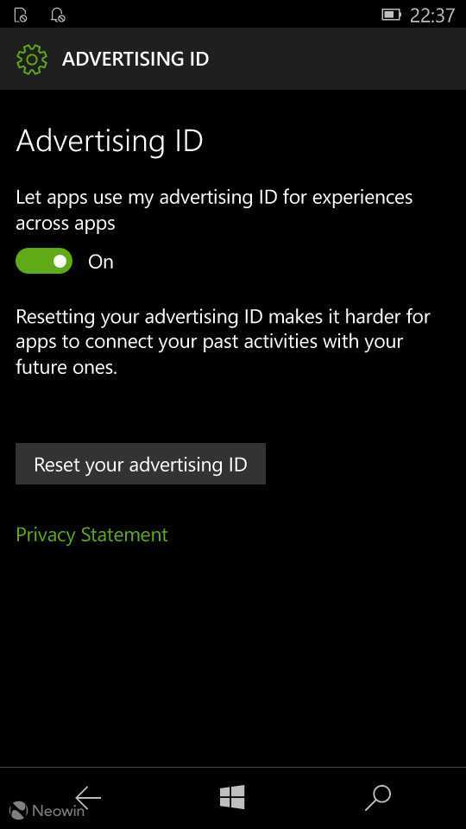Tap the "Resetting your advertising ID" paragraph
Screen dimensions: 466x829
click(x=223, y=342)
